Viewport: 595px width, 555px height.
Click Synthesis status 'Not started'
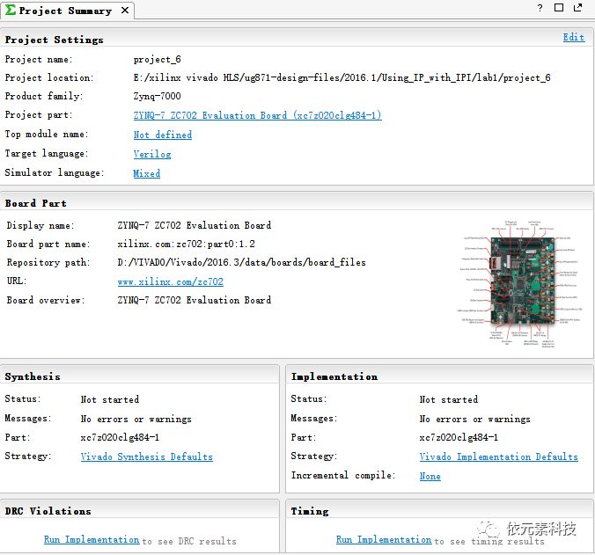click(x=110, y=399)
